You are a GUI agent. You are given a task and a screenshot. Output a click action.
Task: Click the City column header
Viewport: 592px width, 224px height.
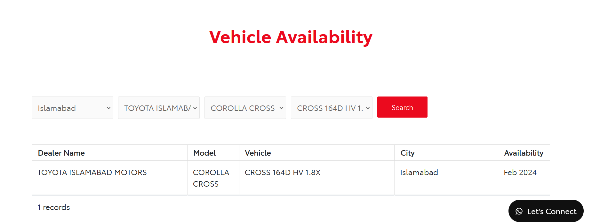pyautogui.click(x=407, y=153)
